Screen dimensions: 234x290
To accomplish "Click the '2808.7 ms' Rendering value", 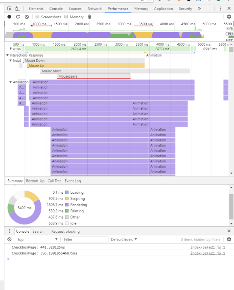I will point(55,205).
